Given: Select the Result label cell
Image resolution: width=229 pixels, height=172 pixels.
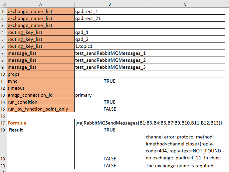Looking at the screenshot, I should tap(40, 130).
